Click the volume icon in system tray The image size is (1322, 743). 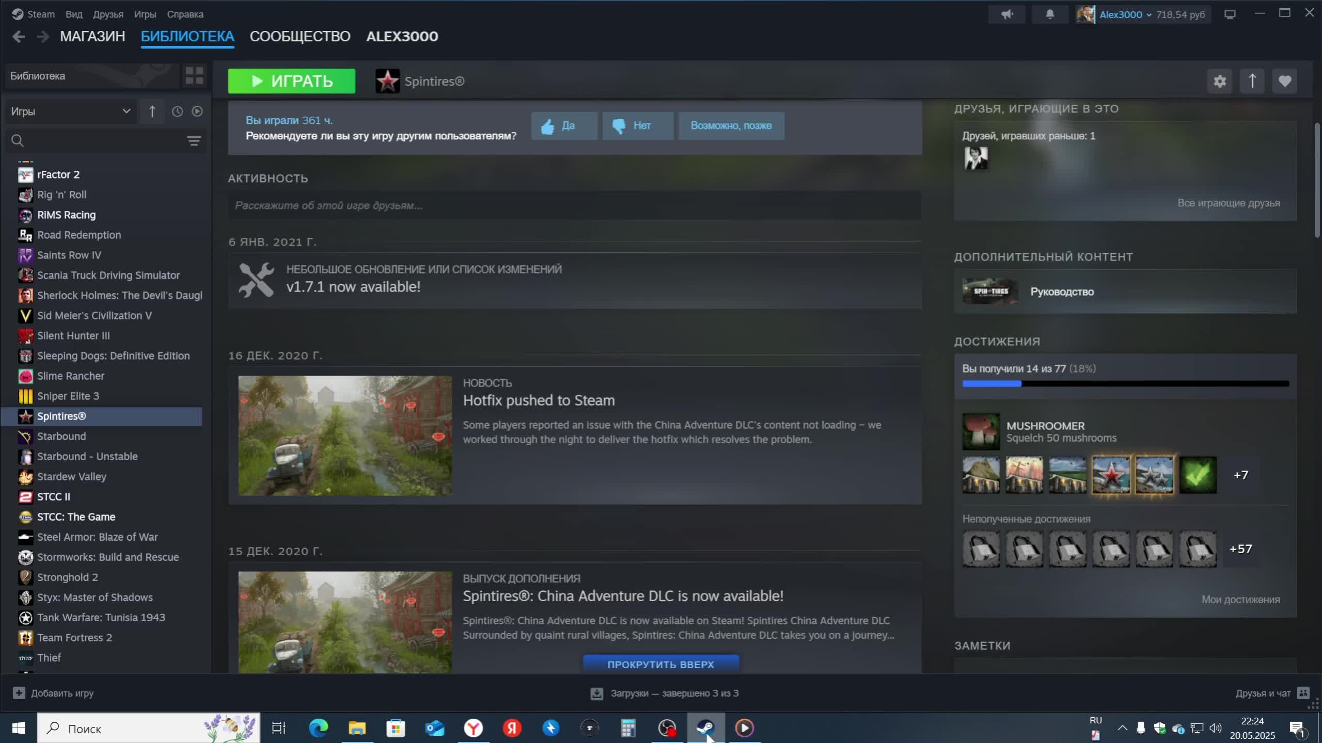click(x=1216, y=728)
